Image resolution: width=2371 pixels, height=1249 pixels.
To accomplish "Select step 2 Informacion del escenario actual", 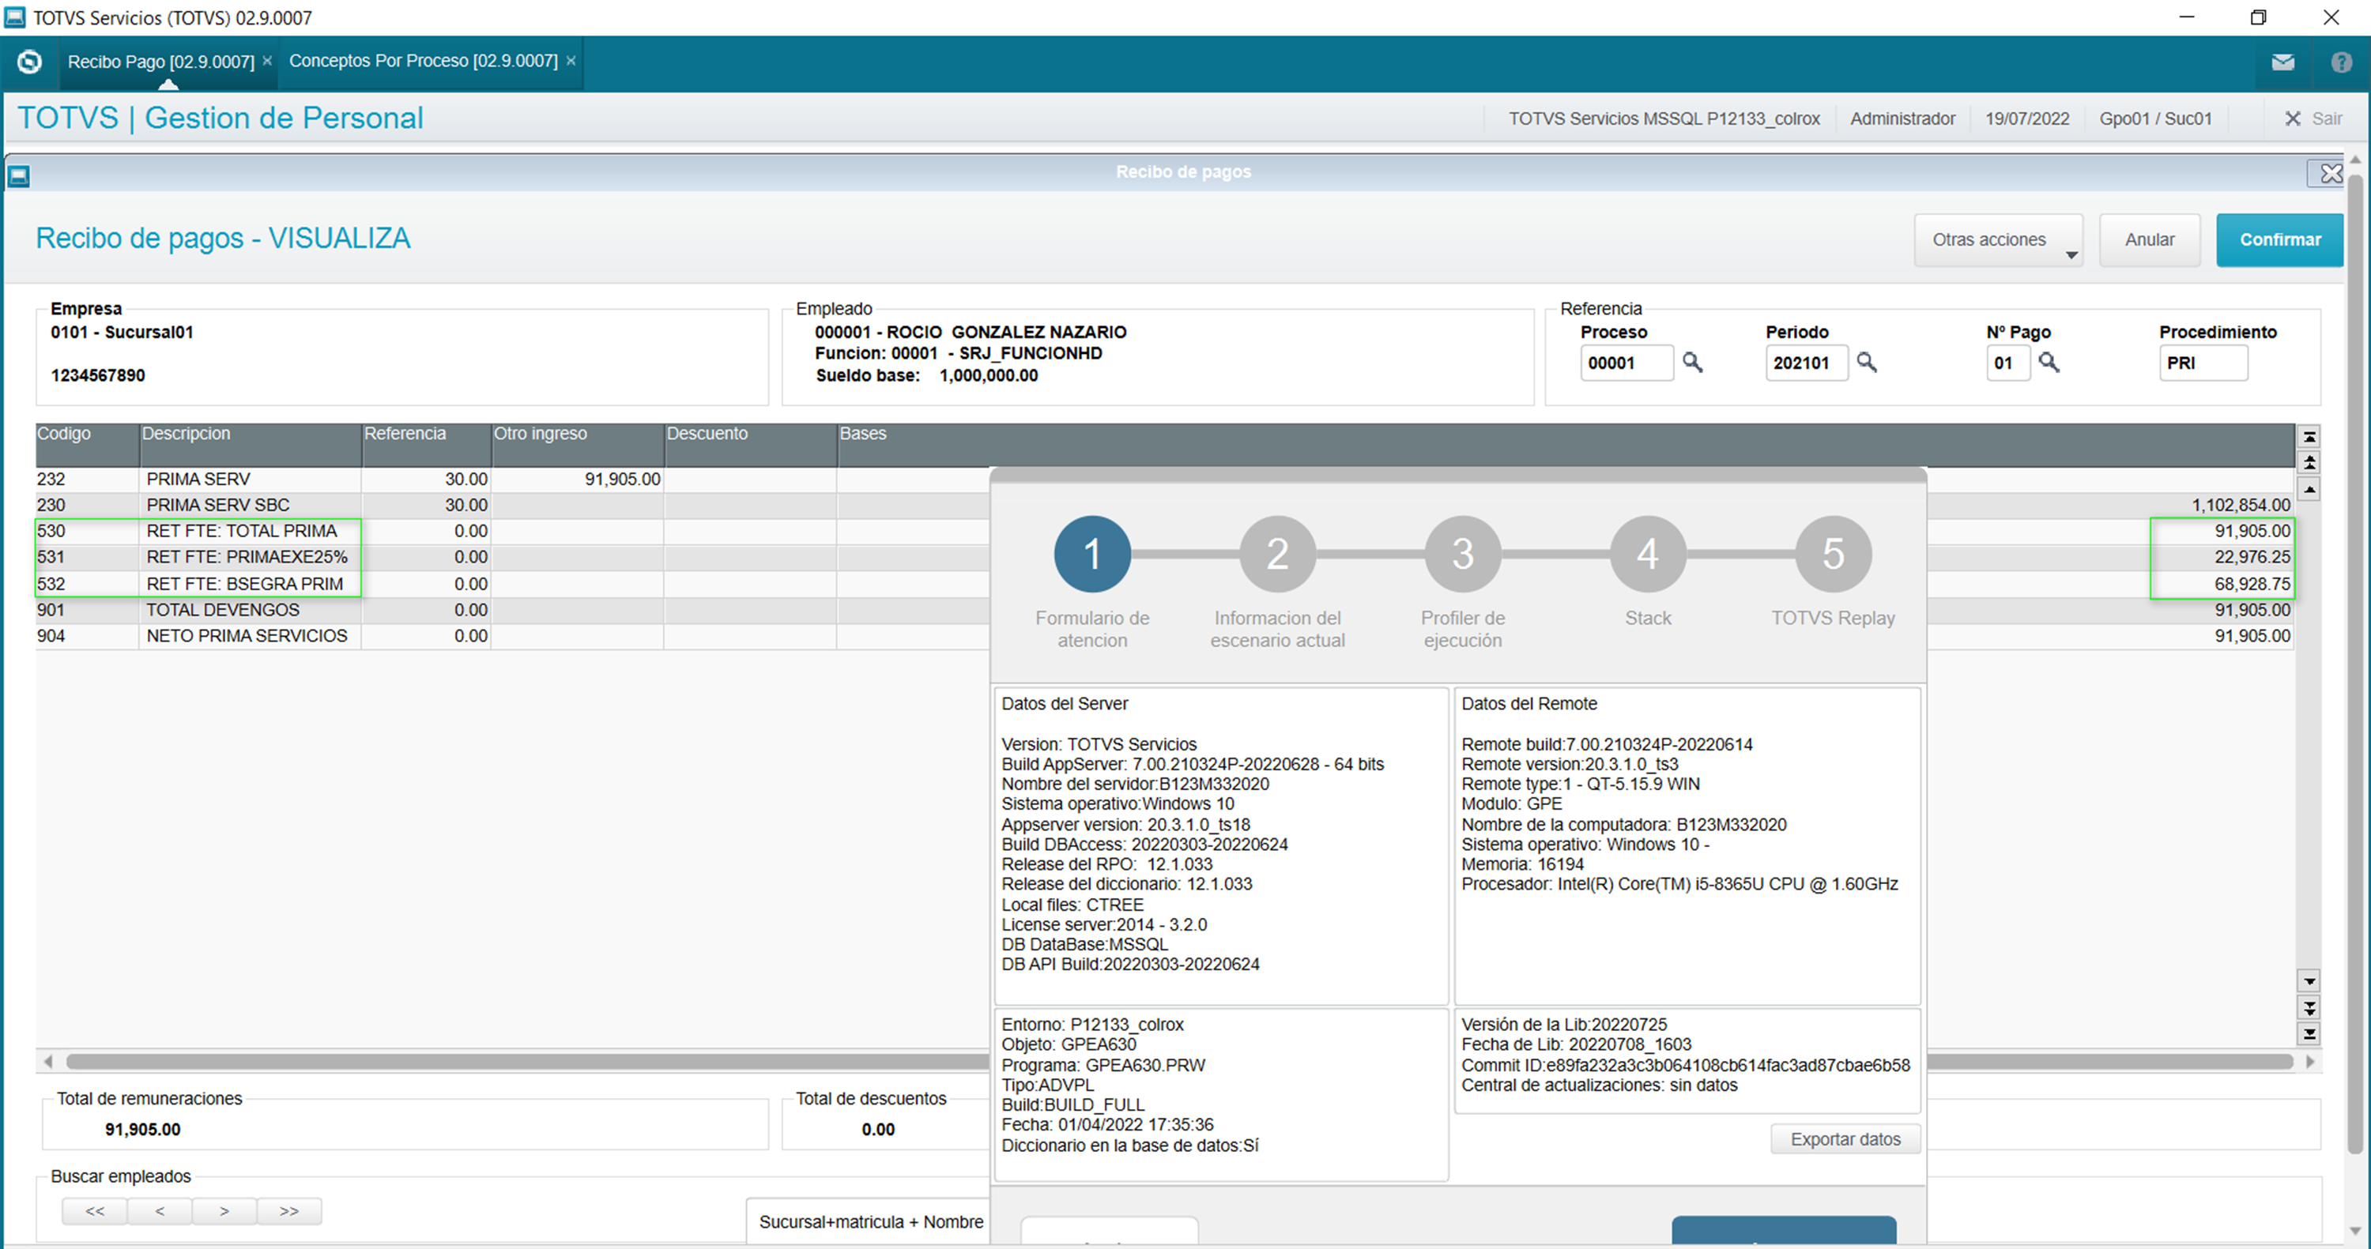I will pyautogui.click(x=1276, y=554).
